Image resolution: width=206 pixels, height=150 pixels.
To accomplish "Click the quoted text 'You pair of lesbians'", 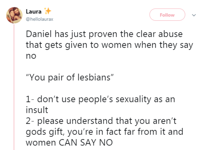I will (x=70, y=77).
